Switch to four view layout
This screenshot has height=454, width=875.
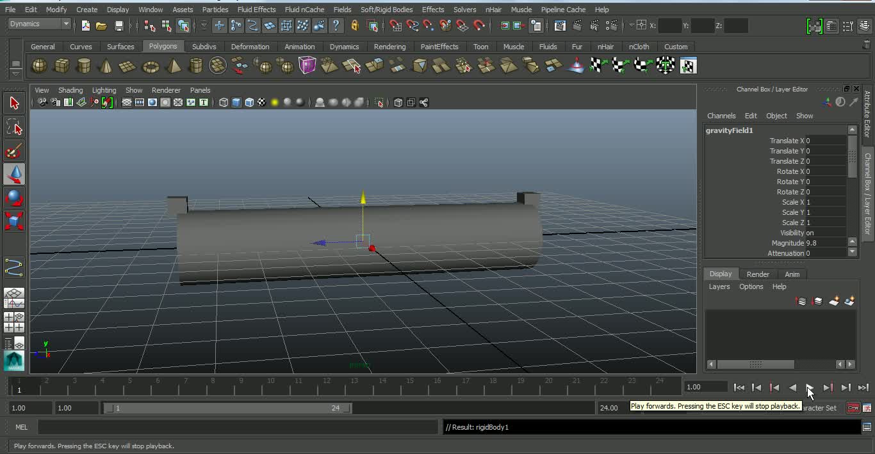(14, 322)
